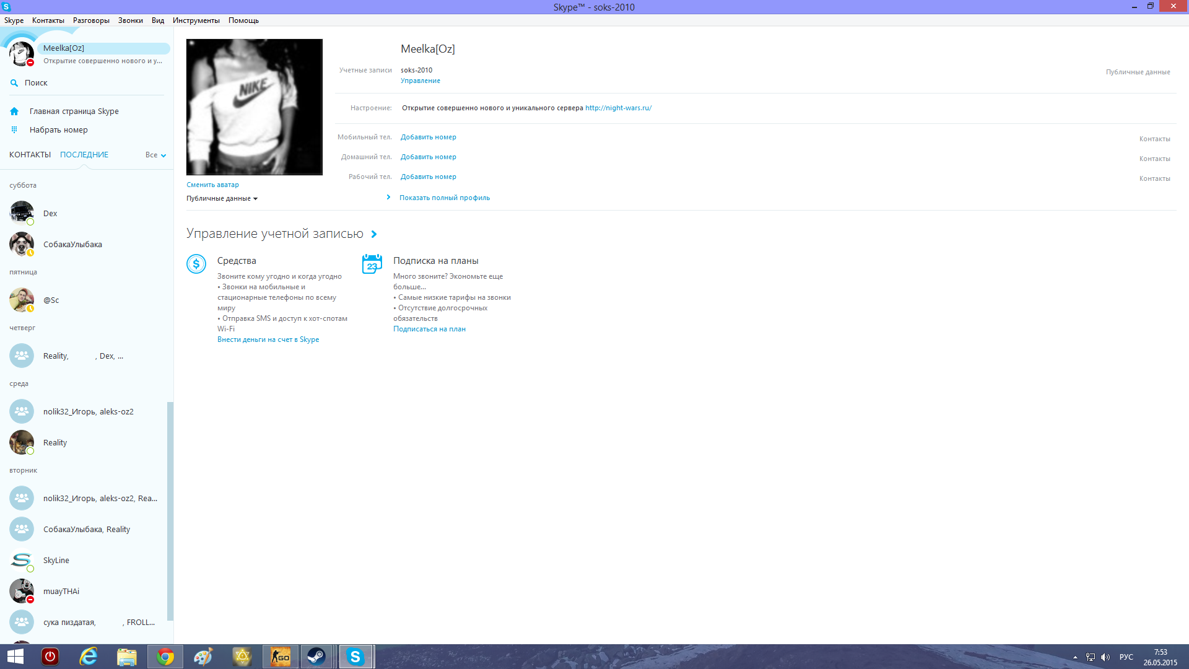Click the Windows Start button
The width and height of the screenshot is (1189, 669).
pyautogui.click(x=15, y=657)
